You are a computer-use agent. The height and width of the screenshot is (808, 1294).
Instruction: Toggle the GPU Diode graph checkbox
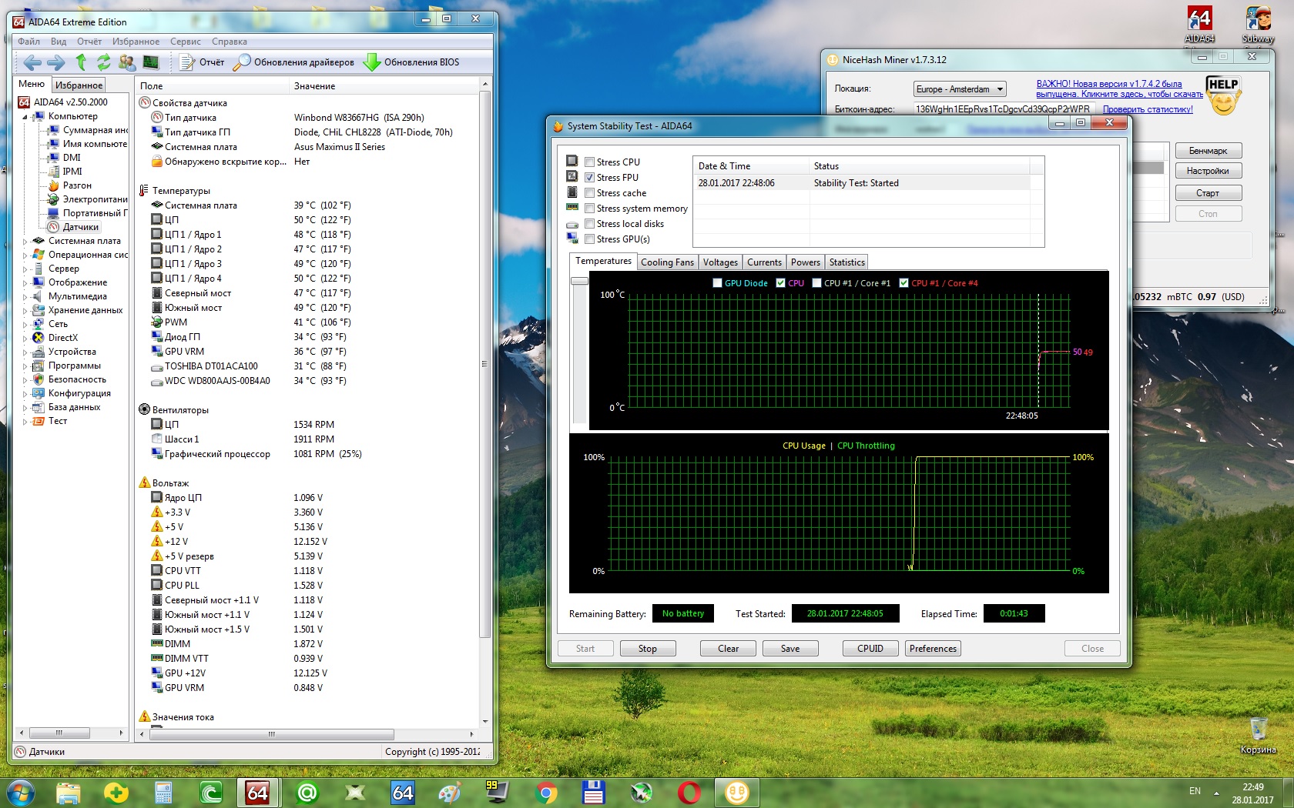(x=717, y=283)
